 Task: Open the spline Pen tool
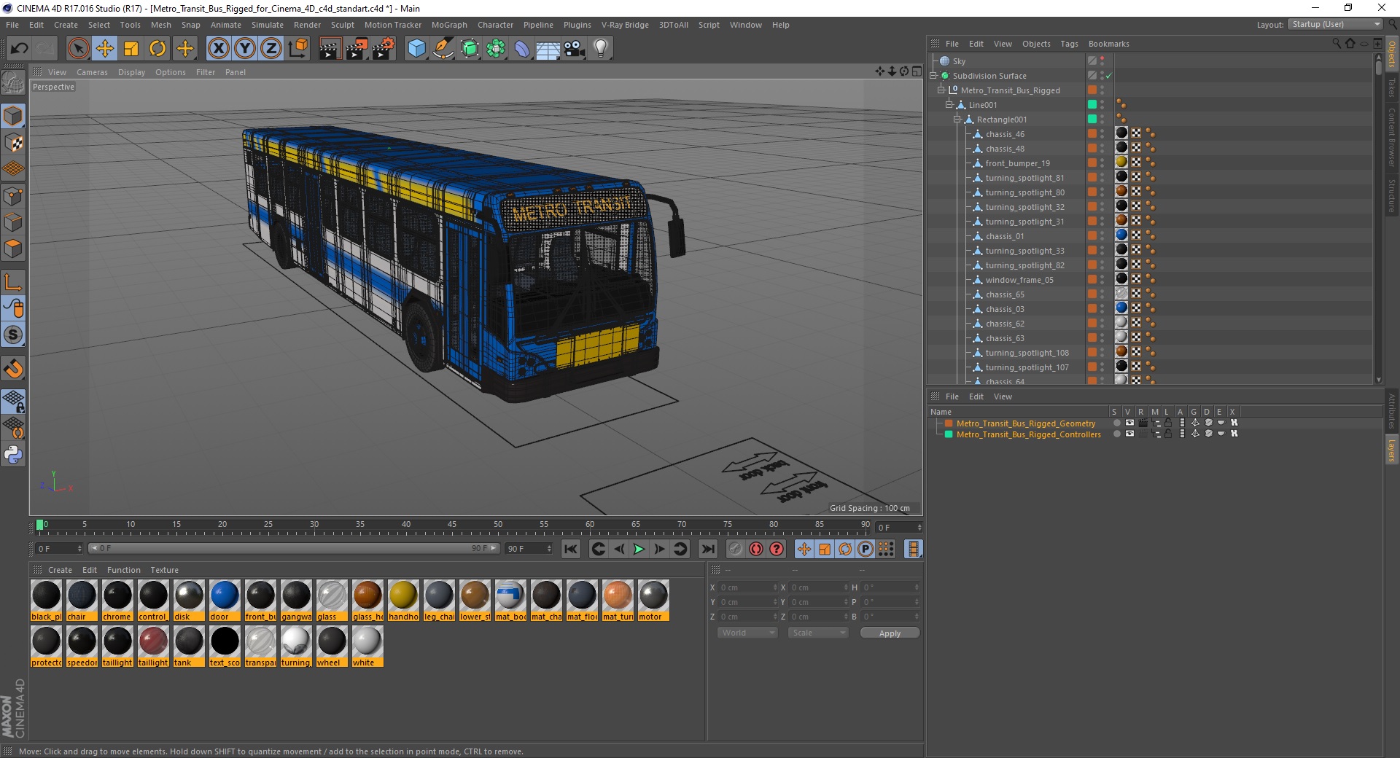coord(443,49)
